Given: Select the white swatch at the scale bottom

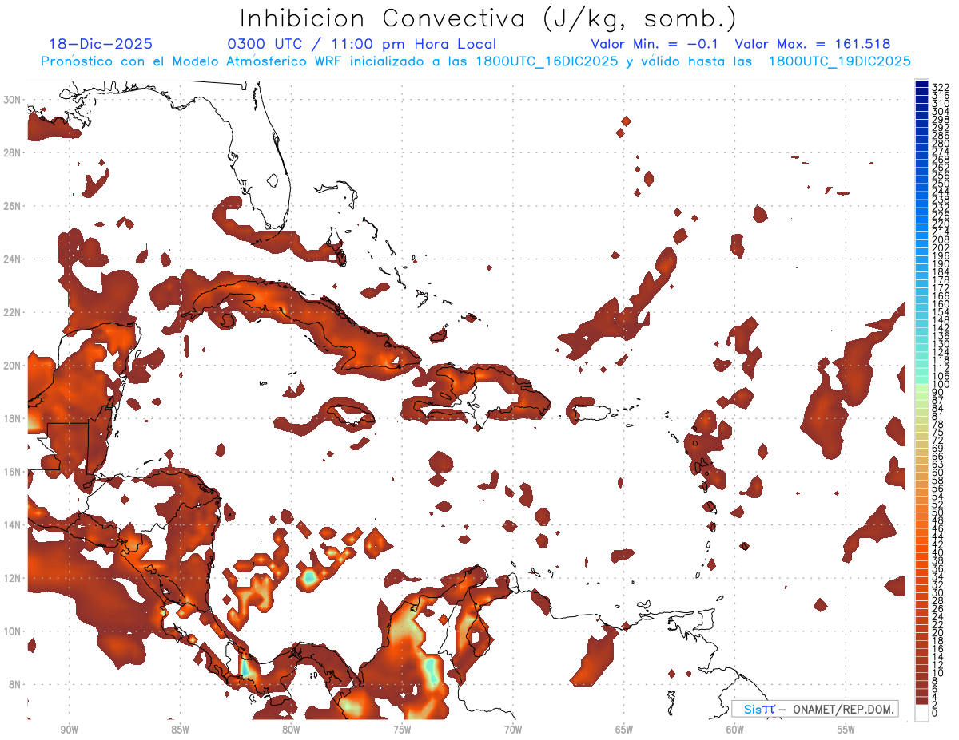Looking at the screenshot, I should (921, 714).
